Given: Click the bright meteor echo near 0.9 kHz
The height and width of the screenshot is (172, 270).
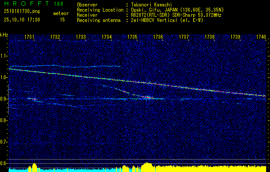Looking at the screenshot, I should pyautogui.click(x=148, y=98).
